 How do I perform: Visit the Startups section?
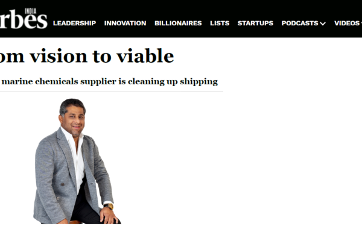click(255, 23)
